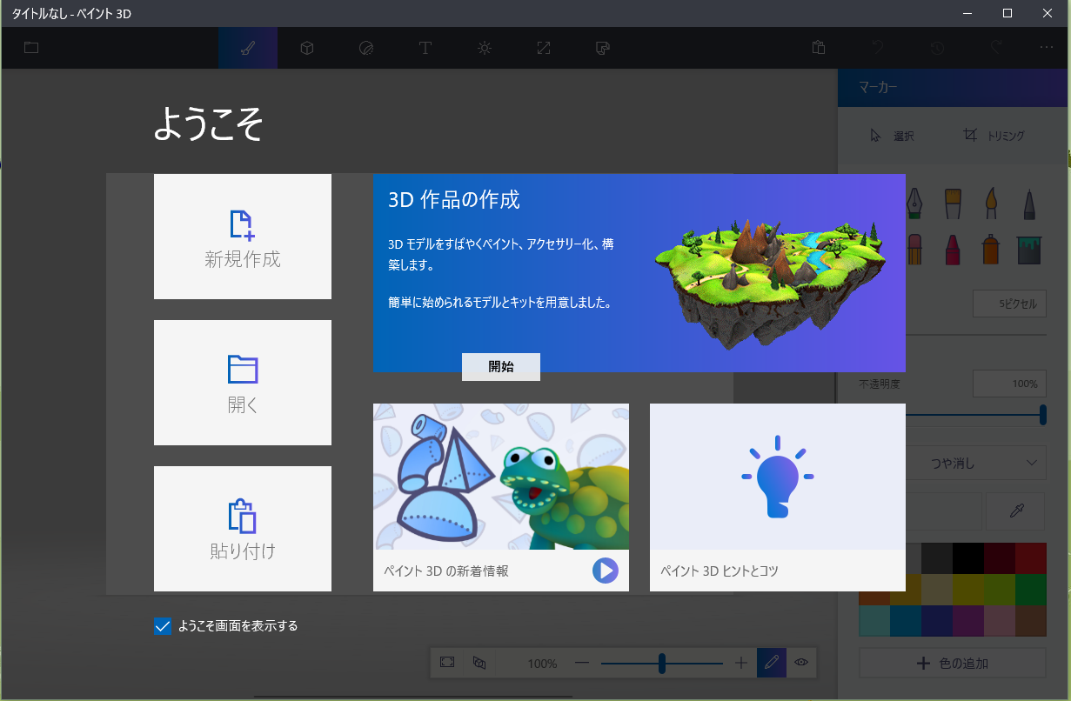Open the turtle video thumbnail
The image size is (1071, 701).
[501, 477]
